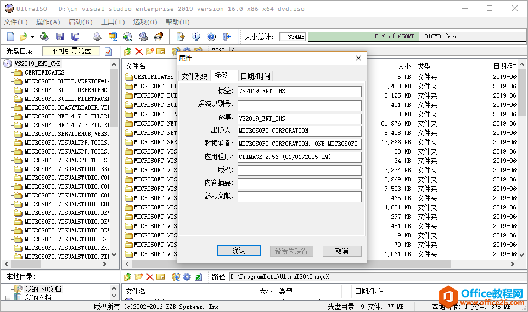Image resolution: width=528 pixels, height=312 pixels.
Task: Click the 确认 button
Action: 238,251
